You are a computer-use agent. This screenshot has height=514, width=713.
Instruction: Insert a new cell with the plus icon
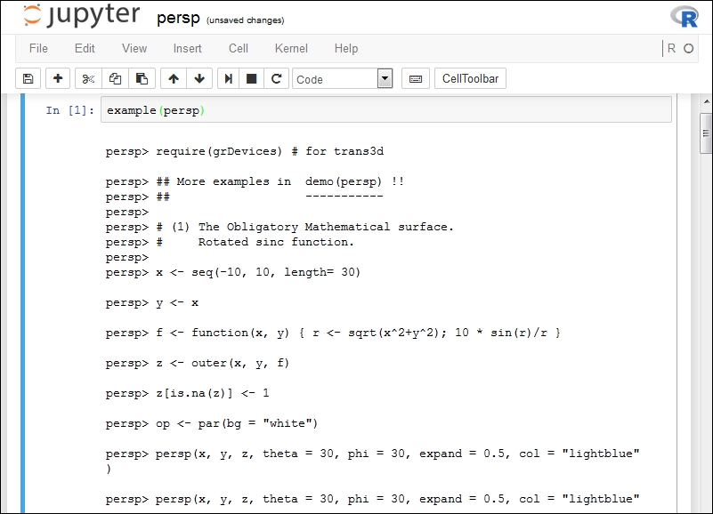58,78
